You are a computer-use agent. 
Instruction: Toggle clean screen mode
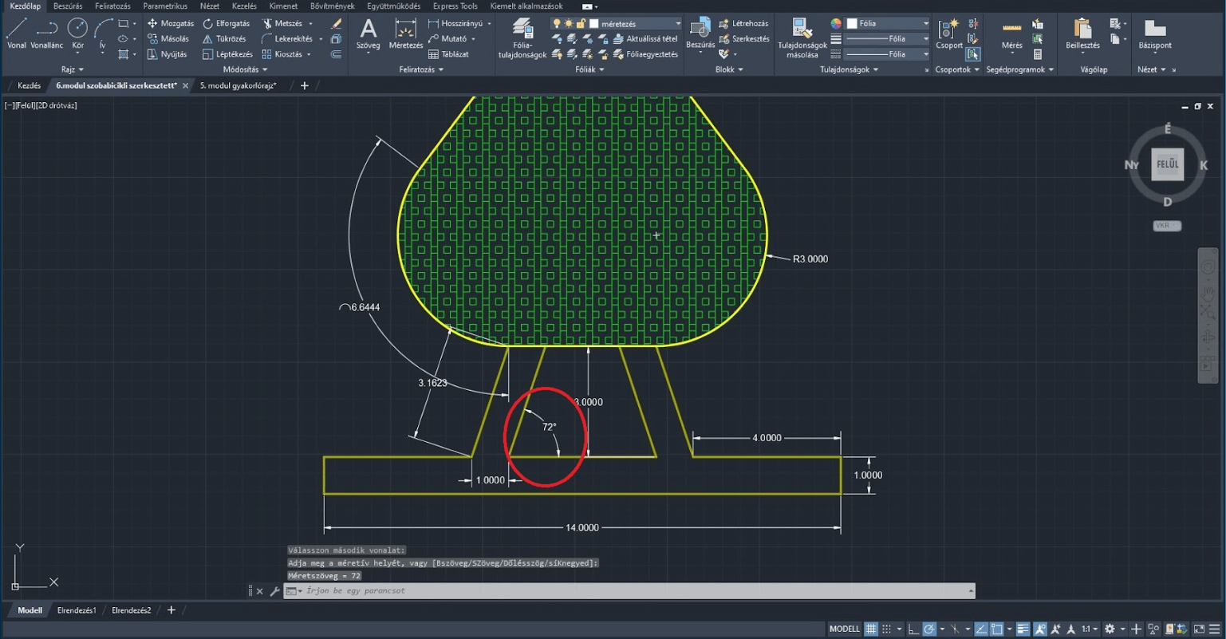(1199, 629)
